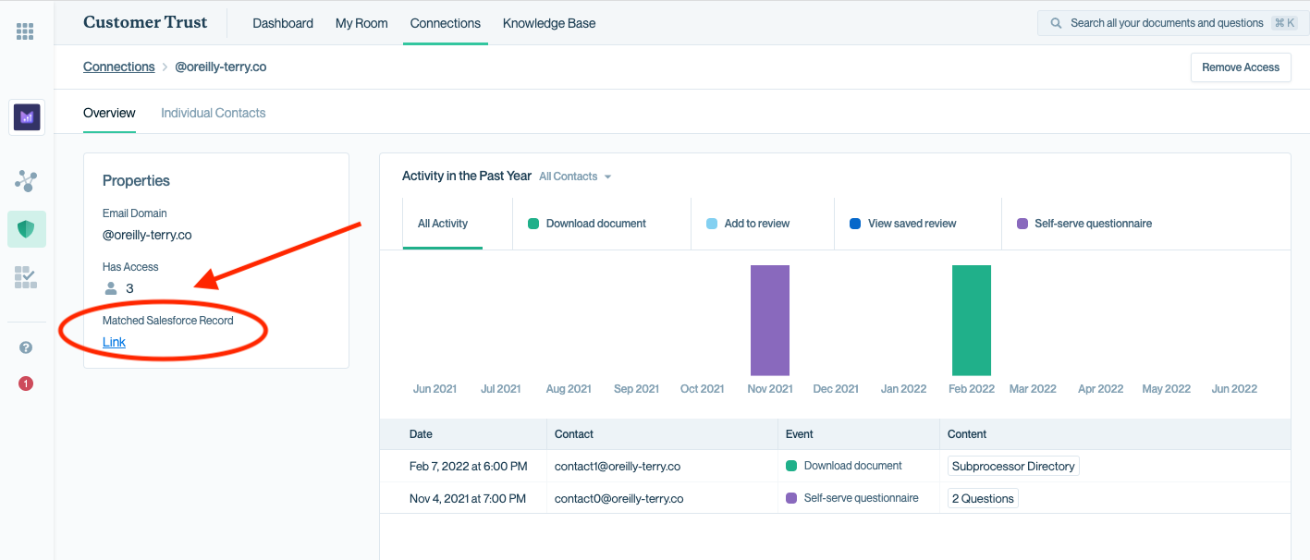Click the Content column header
The image size is (1310, 560).
click(967, 434)
